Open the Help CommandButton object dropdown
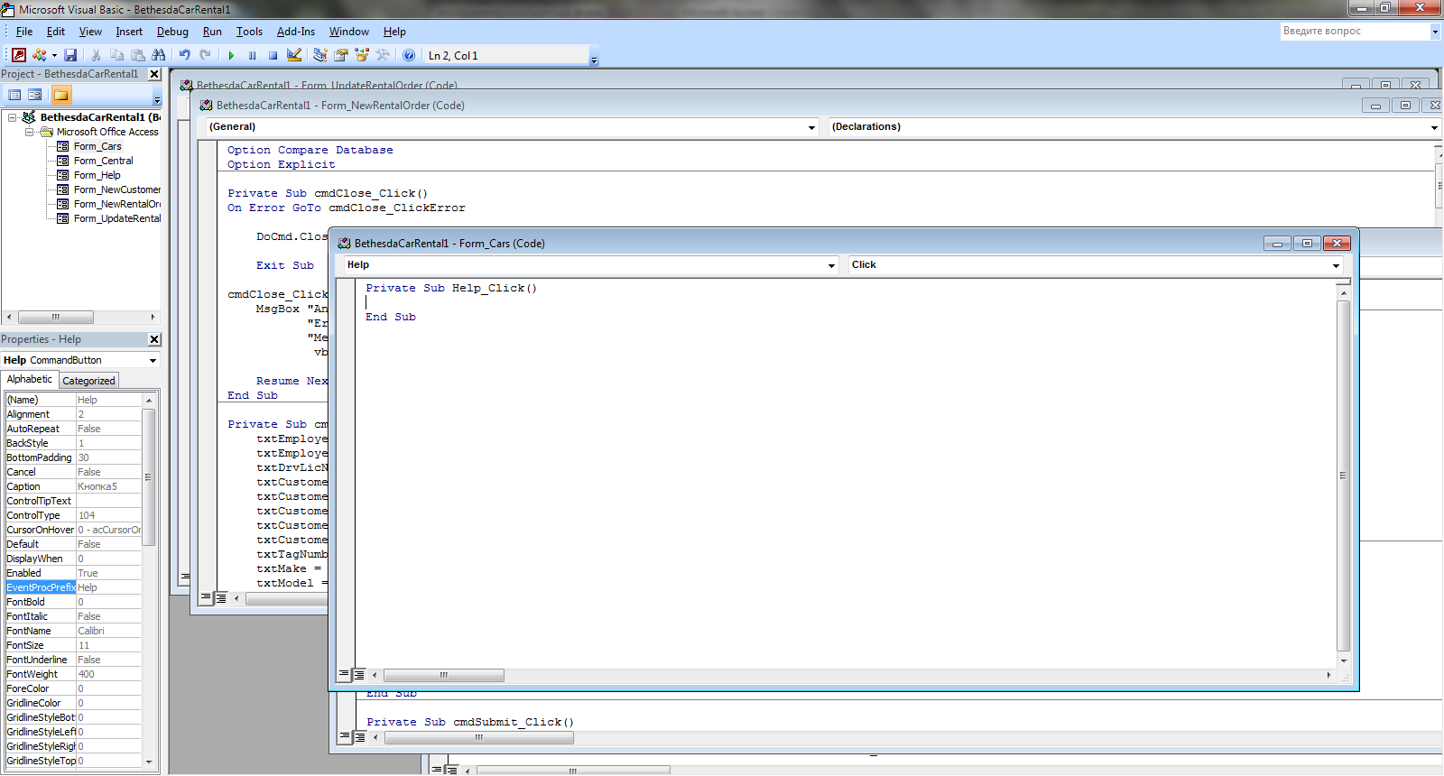This screenshot has height=776, width=1444. tap(153, 360)
